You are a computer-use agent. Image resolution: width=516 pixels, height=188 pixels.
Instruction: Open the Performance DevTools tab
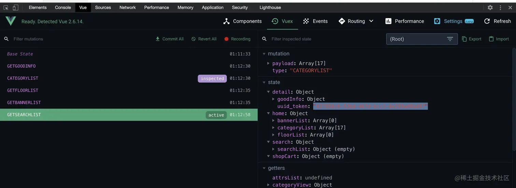click(x=157, y=7)
